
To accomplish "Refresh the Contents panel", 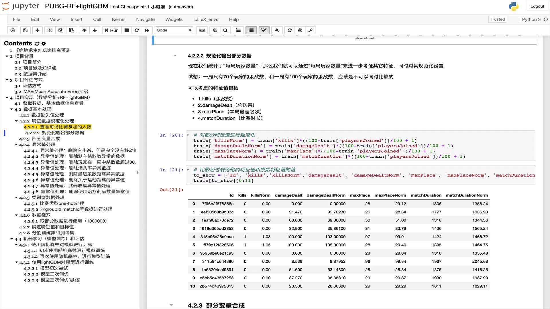I will click(x=37, y=43).
